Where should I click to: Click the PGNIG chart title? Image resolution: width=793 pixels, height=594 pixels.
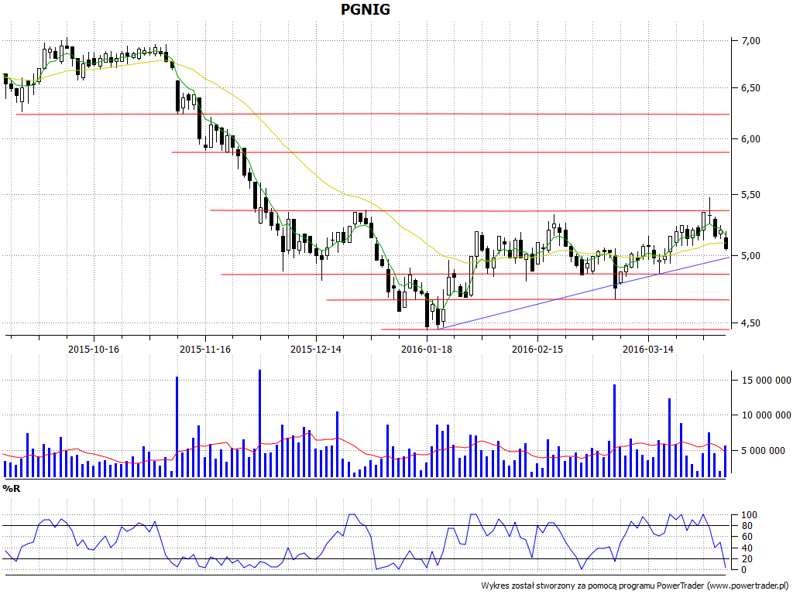366,9
